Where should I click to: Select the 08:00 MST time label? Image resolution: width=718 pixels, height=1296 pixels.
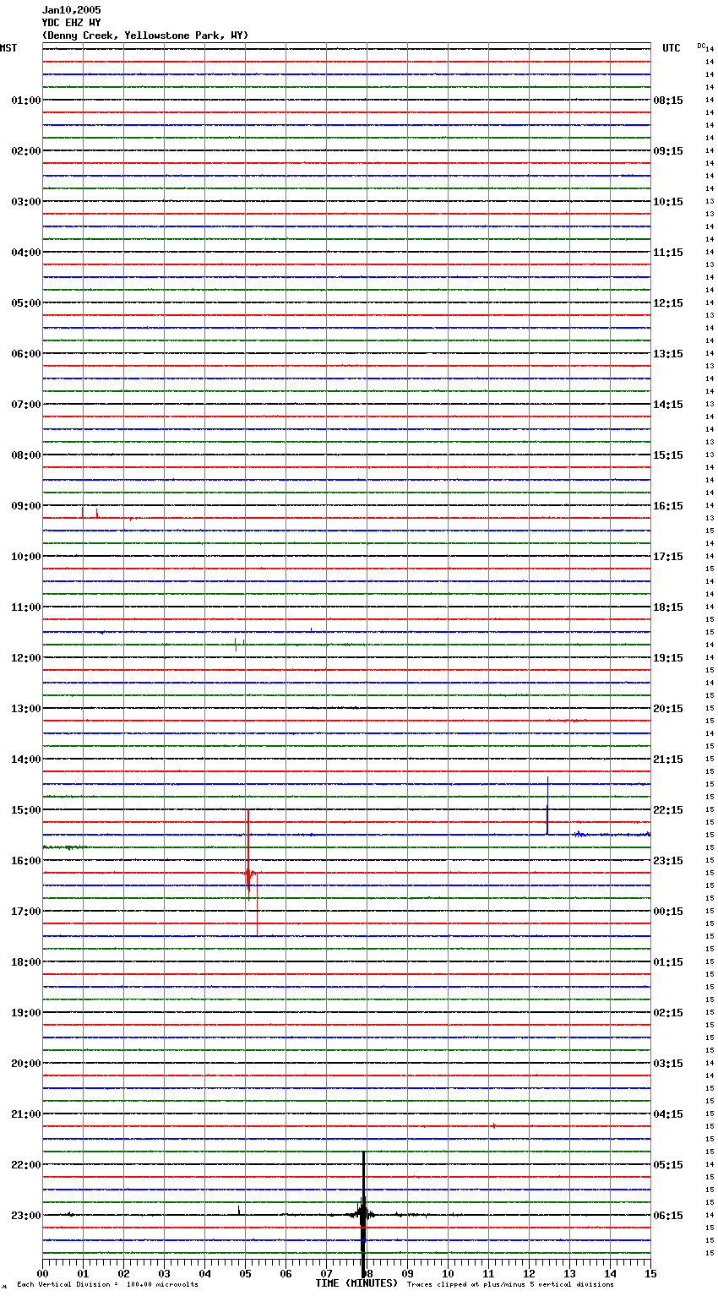click(x=25, y=455)
